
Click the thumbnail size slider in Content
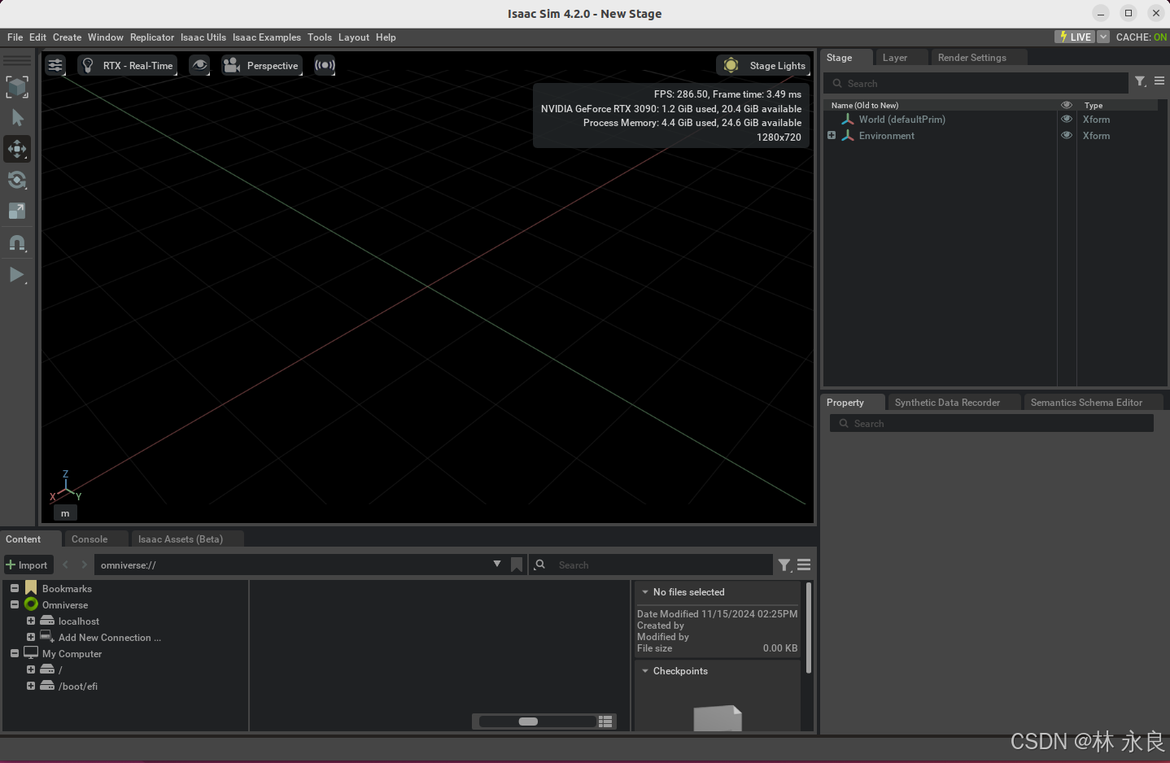(x=536, y=722)
